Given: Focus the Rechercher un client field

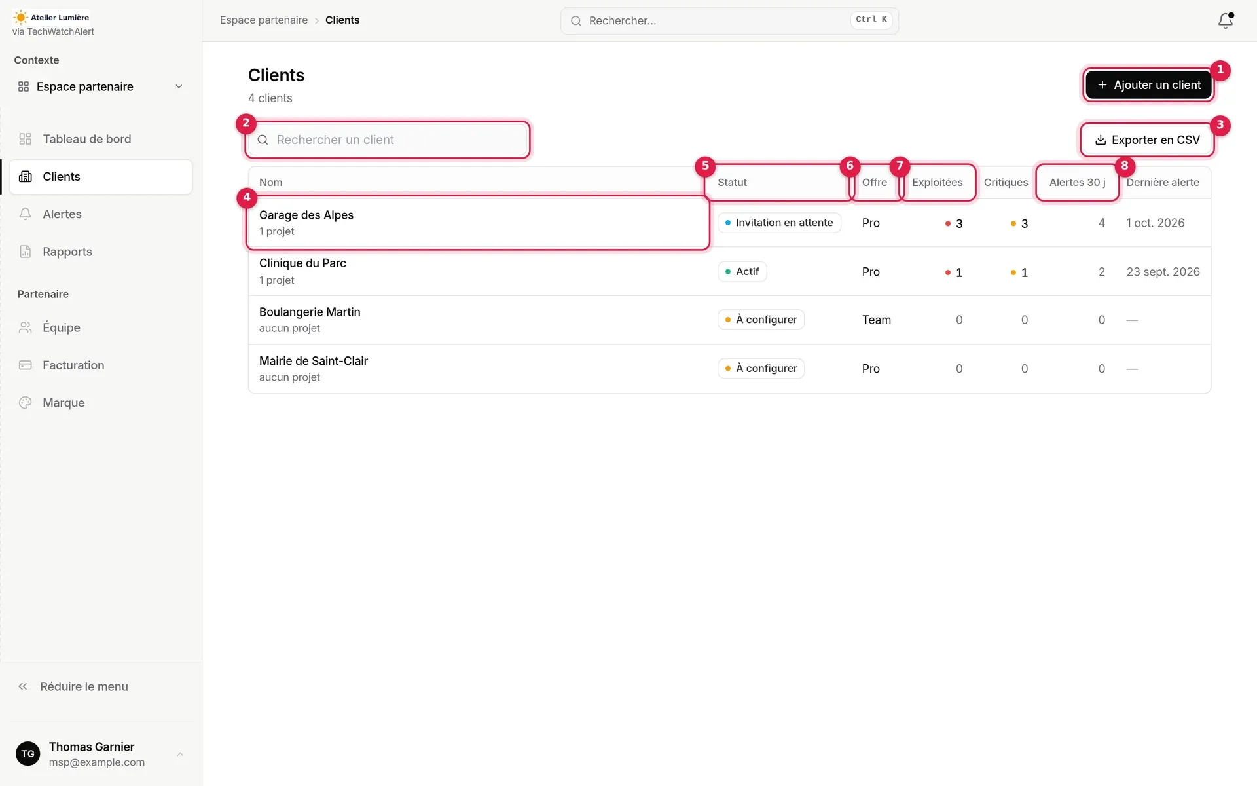Looking at the screenshot, I should coord(388,140).
